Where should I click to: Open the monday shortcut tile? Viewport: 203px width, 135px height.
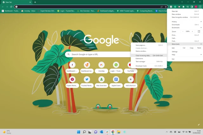tap(101, 67)
